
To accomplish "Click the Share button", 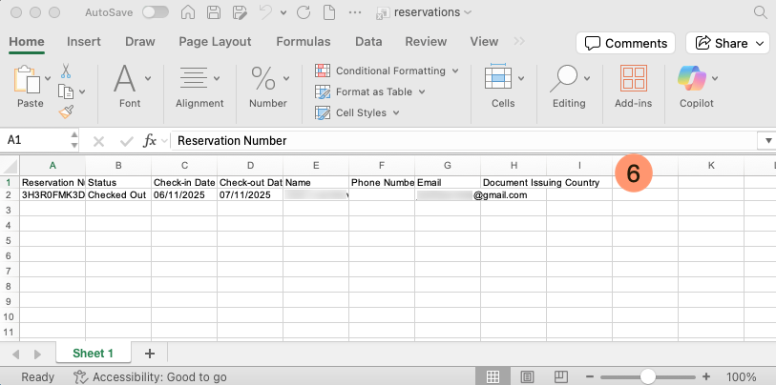I will pos(727,43).
